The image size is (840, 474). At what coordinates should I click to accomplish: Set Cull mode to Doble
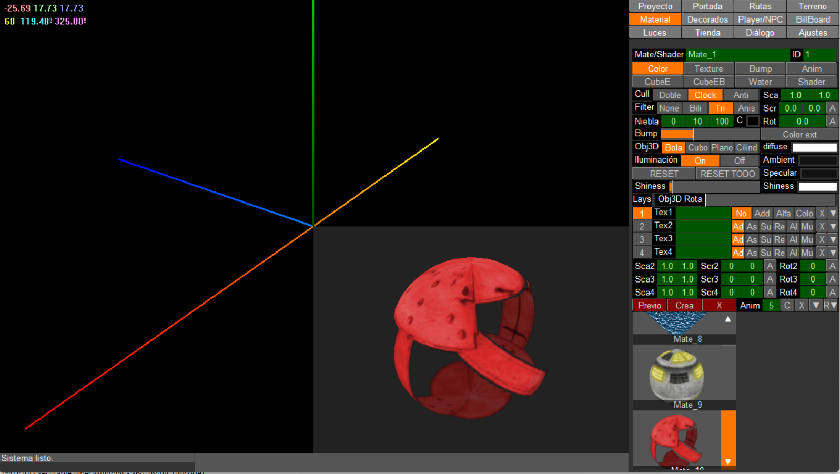670,95
